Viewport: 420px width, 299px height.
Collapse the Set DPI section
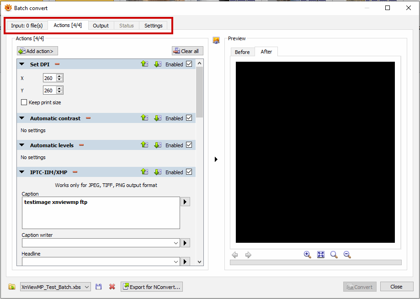coord(22,64)
